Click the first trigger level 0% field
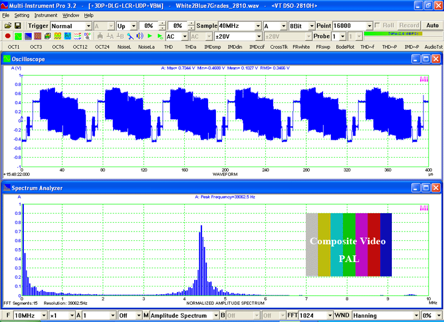Image resolution: width=444 pixels, height=322 pixels. tap(149, 26)
